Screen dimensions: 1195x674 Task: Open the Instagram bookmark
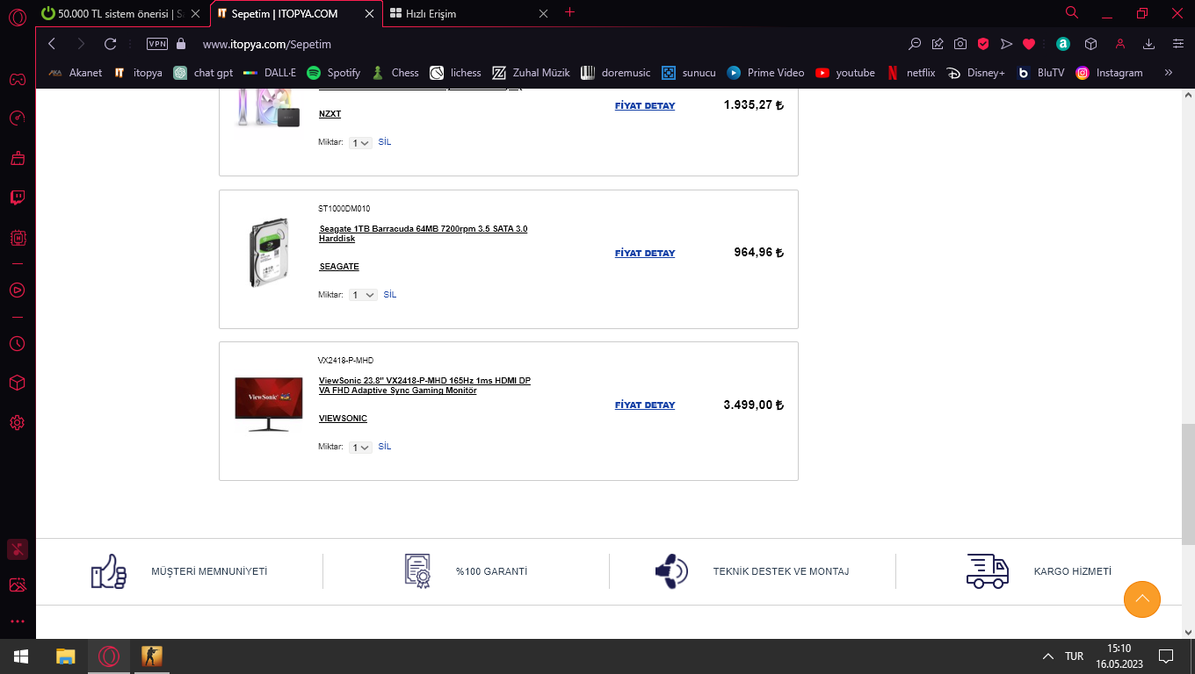(1109, 73)
